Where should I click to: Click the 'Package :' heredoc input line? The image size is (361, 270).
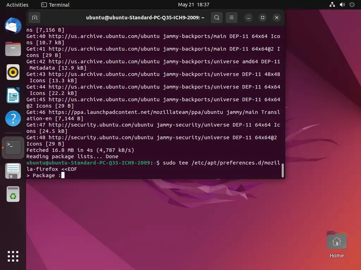[45, 175]
